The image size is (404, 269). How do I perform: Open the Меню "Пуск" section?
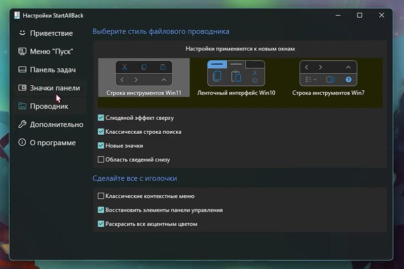pos(51,51)
